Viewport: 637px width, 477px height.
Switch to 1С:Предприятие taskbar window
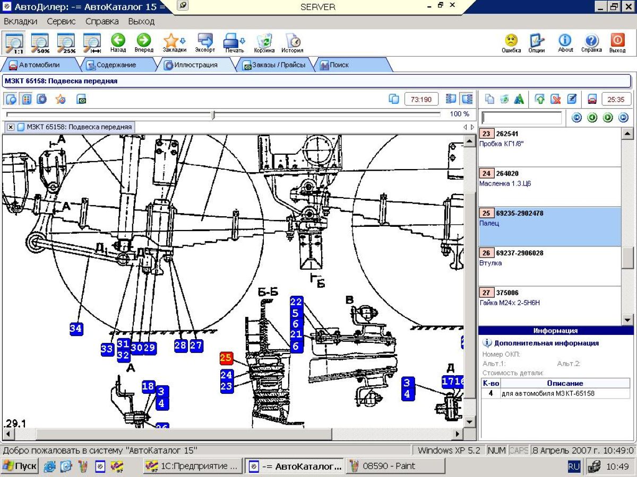click(193, 466)
